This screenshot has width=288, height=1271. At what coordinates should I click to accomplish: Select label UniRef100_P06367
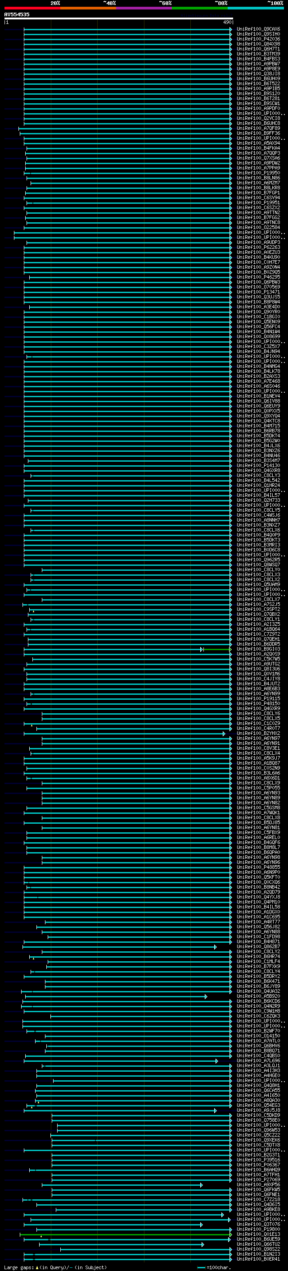tap(258, 1165)
